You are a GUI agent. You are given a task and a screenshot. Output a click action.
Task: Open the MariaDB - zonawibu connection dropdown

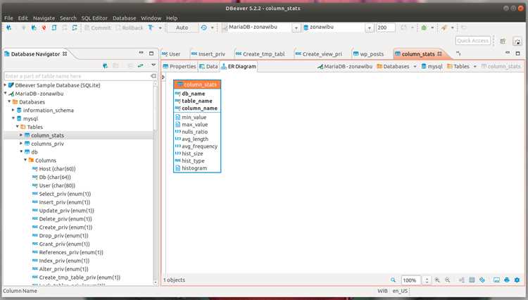click(296, 28)
